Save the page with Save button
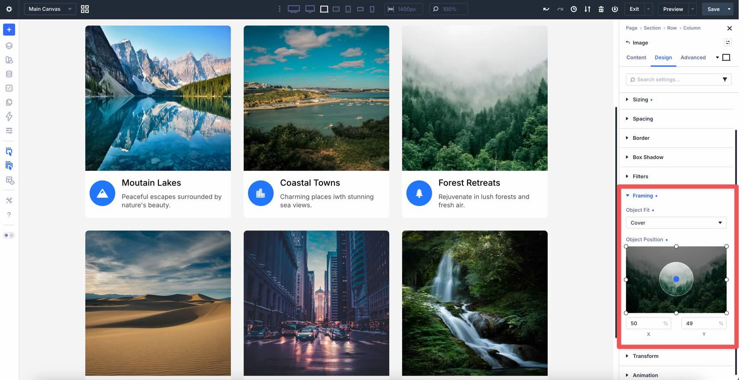The width and height of the screenshot is (743, 380). [x=713, y=9]
